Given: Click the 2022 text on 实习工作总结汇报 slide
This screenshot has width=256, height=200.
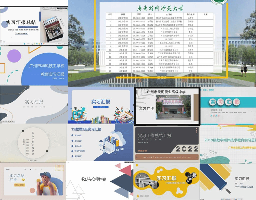Looking at the screenshot, I should tap(187, 149).
